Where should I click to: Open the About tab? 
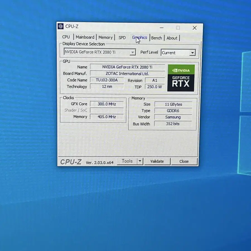point(172,38)
